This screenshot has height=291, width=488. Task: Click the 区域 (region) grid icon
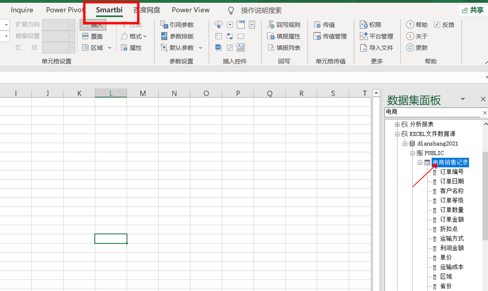pyautogui.click(x=85, y=48)
